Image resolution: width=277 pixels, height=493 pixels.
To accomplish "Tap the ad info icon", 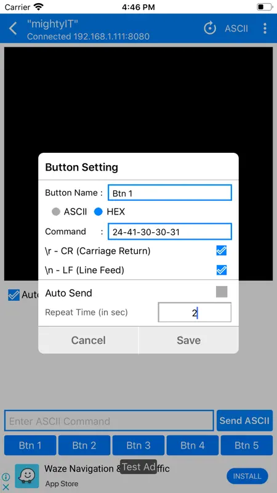I will 6,477.
